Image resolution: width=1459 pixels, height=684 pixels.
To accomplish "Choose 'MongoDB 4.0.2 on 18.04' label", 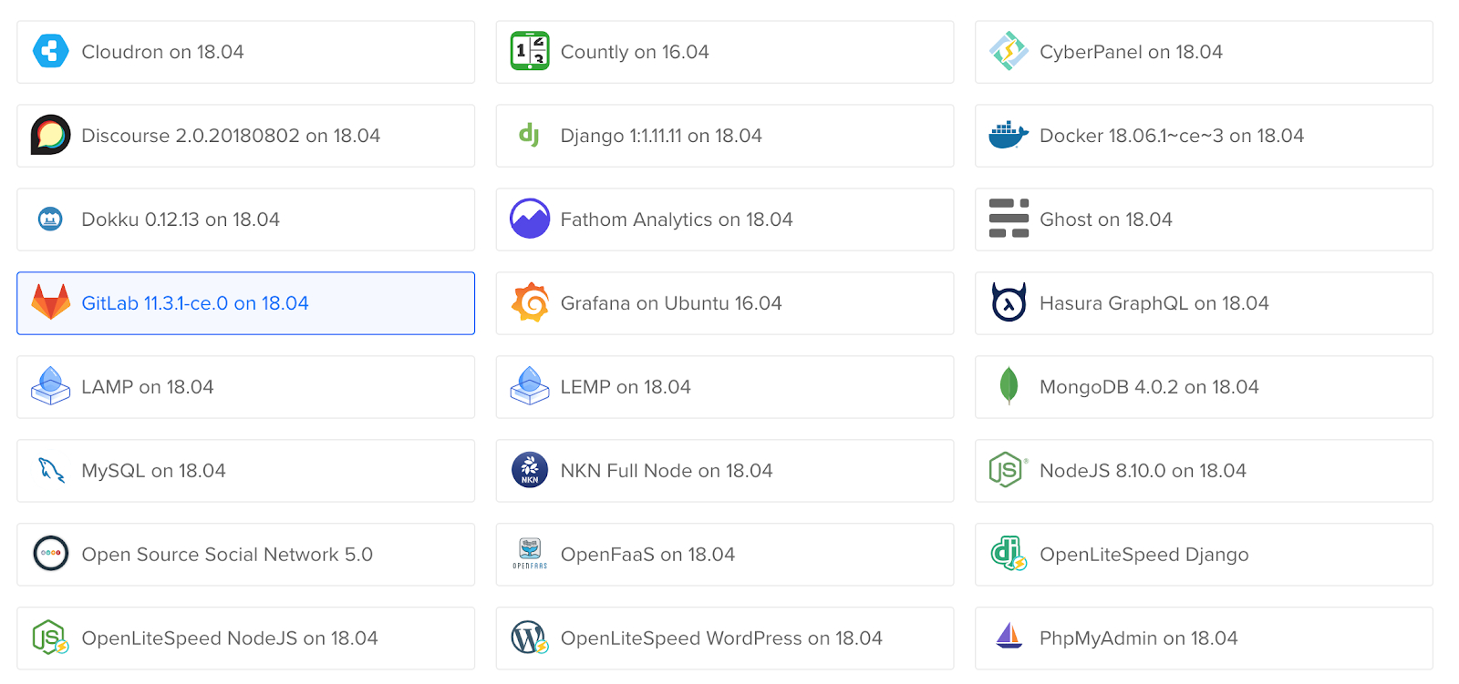I will click(x=1149, y=387).
